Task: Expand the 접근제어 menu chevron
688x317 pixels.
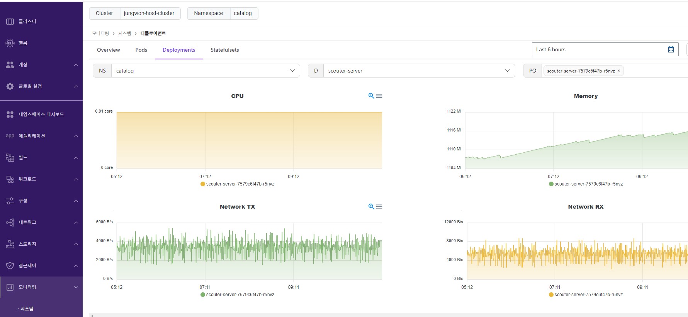Action: [x=76, y=266]
